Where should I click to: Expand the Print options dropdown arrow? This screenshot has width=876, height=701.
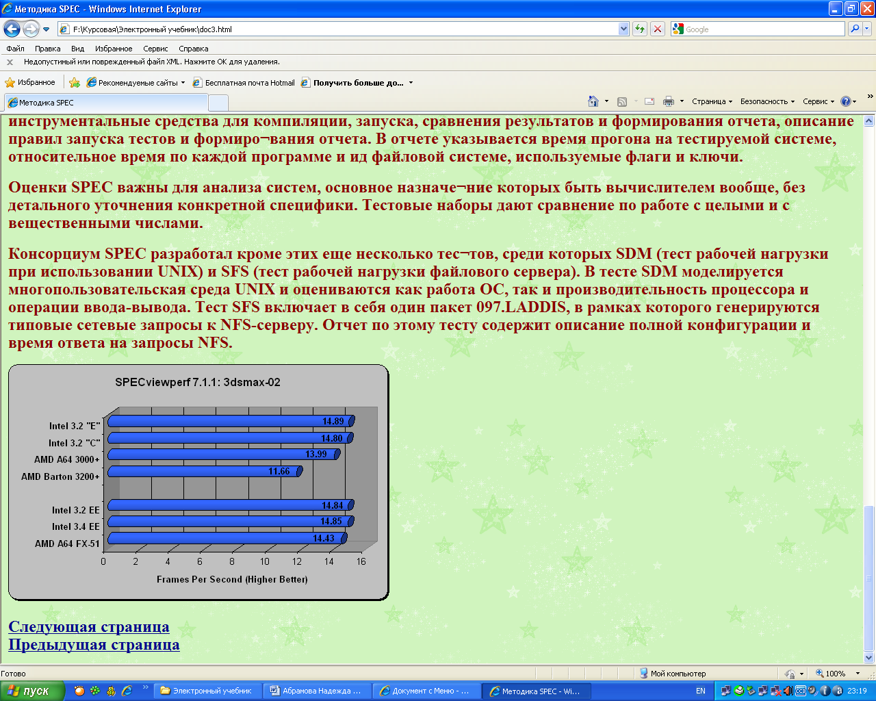(x=682, y=101)
